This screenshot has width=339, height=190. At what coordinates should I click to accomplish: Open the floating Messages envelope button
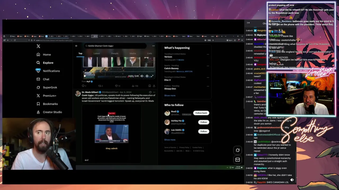pyautogui.click(x=238, y=160)
